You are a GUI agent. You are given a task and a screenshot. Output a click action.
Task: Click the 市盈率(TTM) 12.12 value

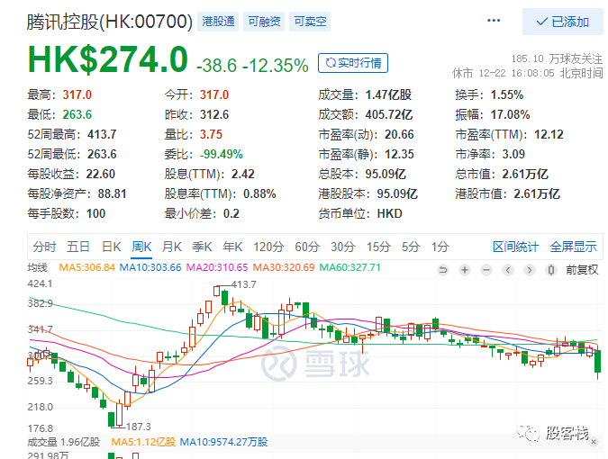[x=549, y=134]
